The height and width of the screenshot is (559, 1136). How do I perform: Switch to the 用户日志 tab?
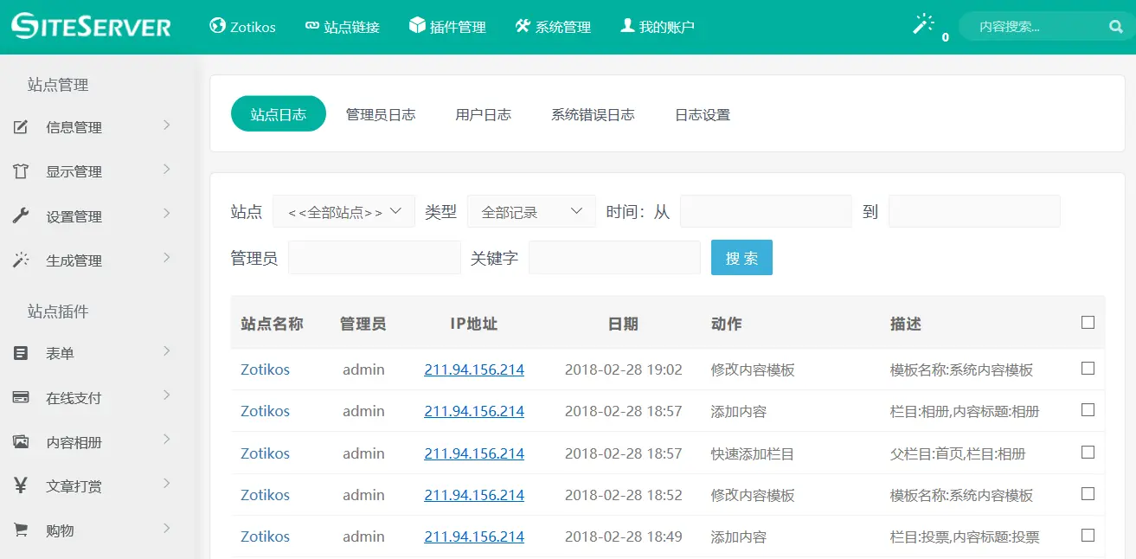(x=483, y=114)
